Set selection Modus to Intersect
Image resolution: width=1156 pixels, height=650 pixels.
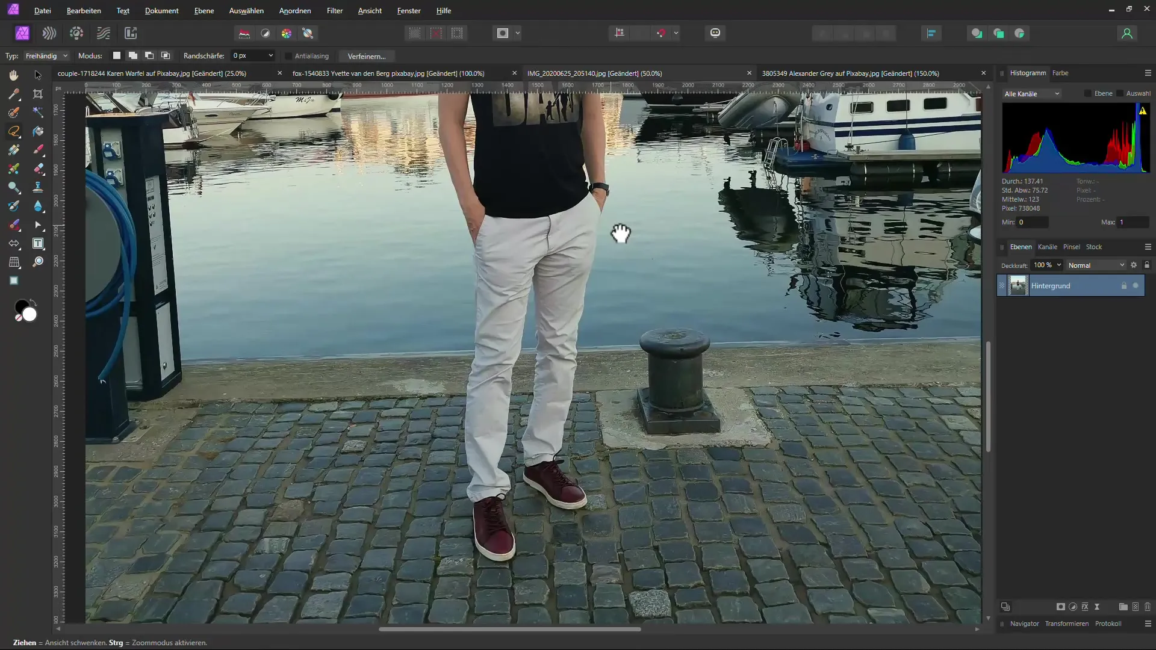[x=166, y=56]
